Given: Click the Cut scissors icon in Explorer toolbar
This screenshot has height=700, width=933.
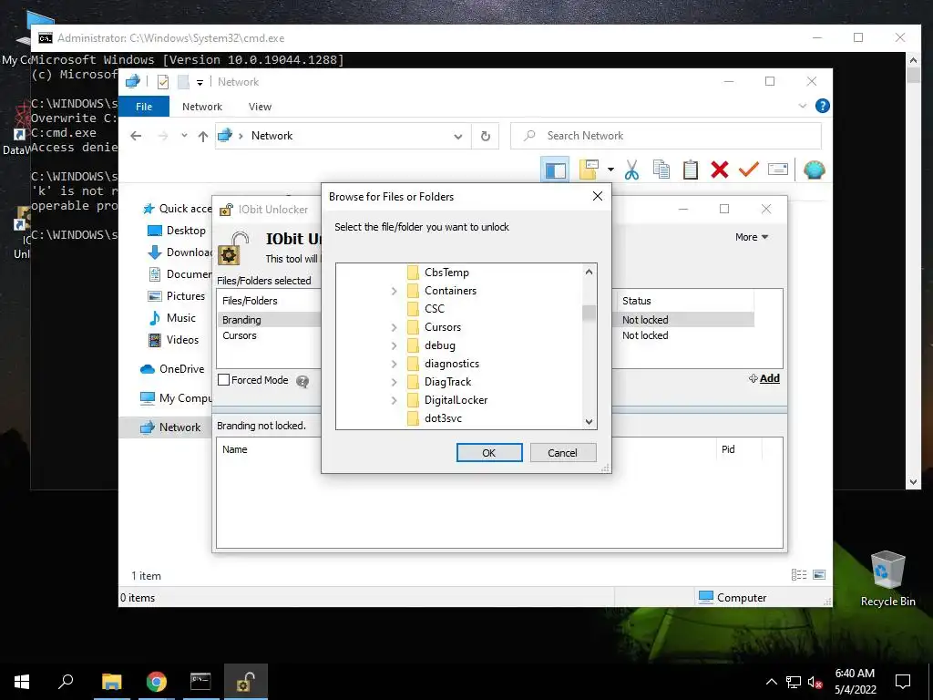Looking at the screenshot, I should click(631, 170).
